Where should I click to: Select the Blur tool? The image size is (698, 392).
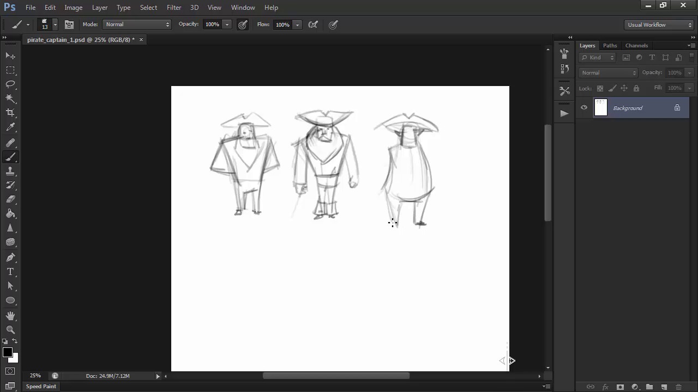coord(10,228)
